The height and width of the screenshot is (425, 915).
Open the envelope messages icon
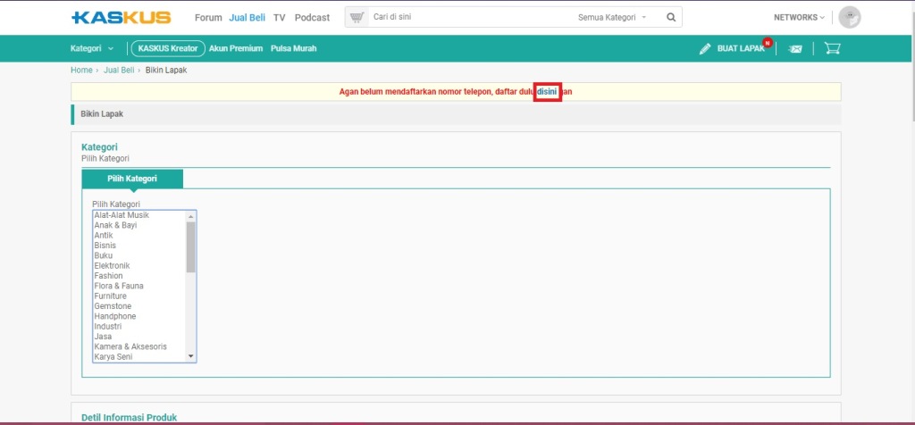click(794, 49)
